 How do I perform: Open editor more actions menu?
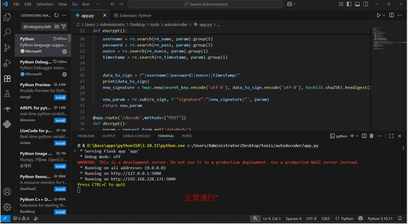[400, 15]
